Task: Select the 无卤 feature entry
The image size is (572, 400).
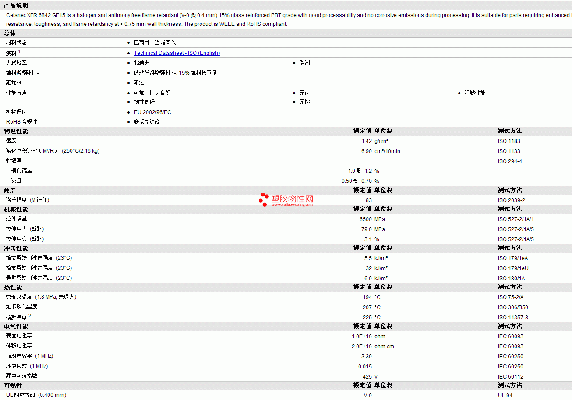Action: pos(305,93)
